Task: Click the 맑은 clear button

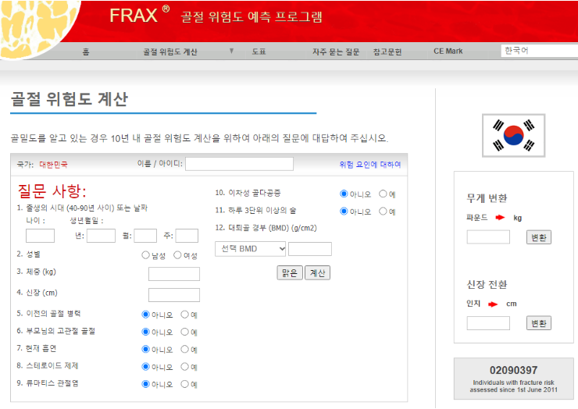Action: coord(290,272)
